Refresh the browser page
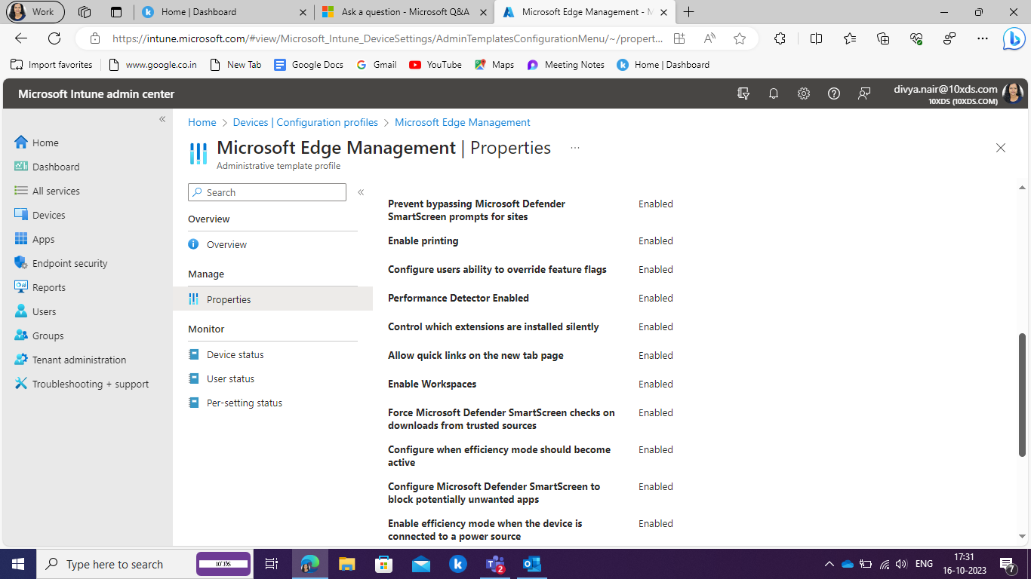This screenshot has height=579, width=1031. click(54, 38)
